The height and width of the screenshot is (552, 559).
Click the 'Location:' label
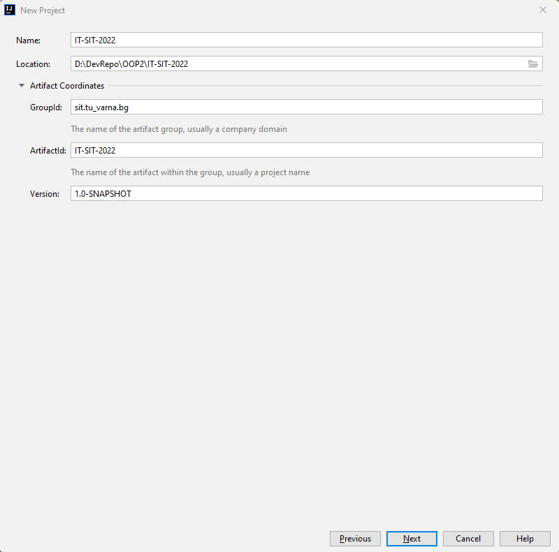coord(33,64)
